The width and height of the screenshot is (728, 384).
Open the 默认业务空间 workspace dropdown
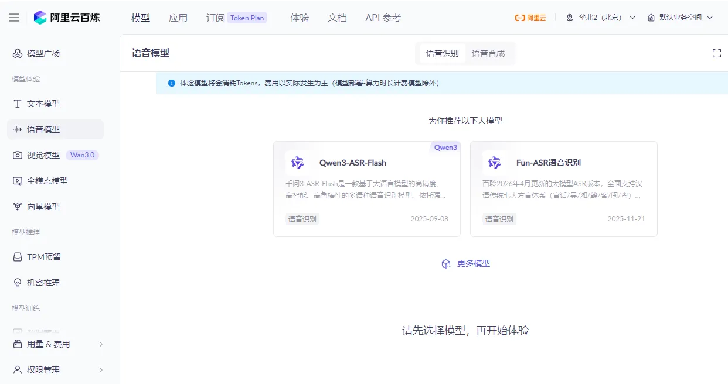click(681, 18)
